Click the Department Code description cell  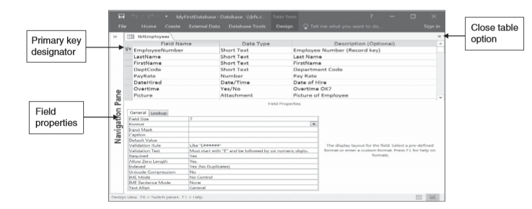click(x=364, y=69)
